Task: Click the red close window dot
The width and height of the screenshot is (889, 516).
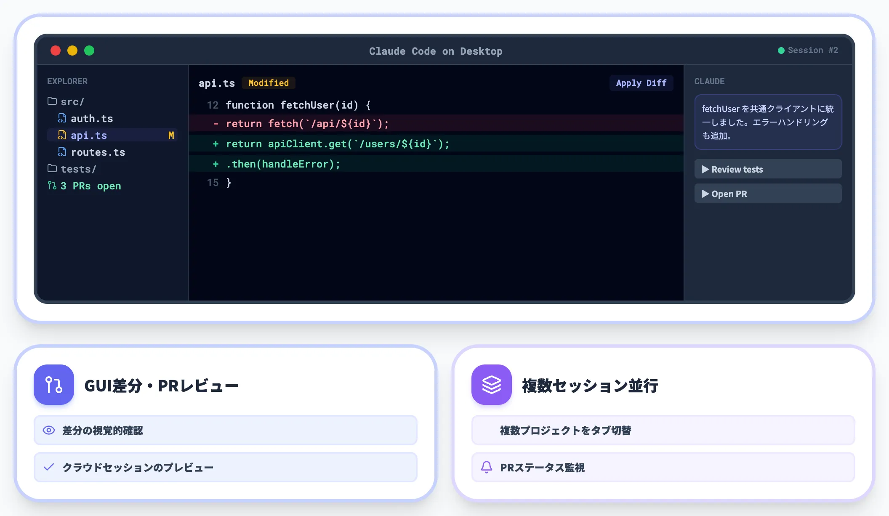Action: click(56, 51)
